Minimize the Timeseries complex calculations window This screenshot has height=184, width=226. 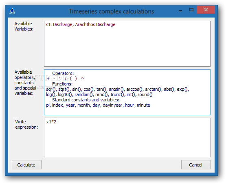[x=180, y=10]
